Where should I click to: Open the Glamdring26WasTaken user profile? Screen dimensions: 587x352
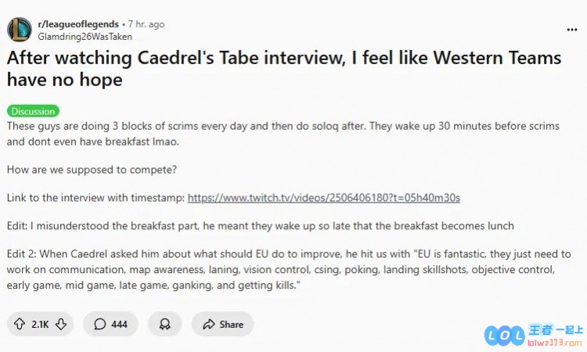[x=85, y=37]
